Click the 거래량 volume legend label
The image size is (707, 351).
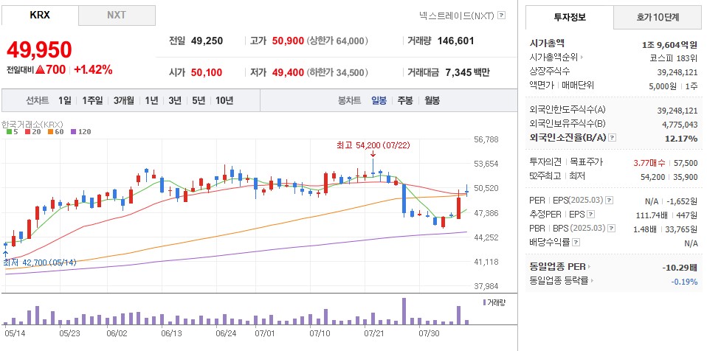coord(494,302)
